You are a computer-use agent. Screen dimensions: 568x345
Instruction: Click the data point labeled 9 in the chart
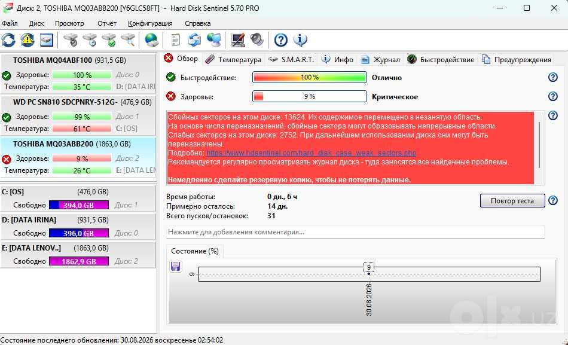point(369,274)
